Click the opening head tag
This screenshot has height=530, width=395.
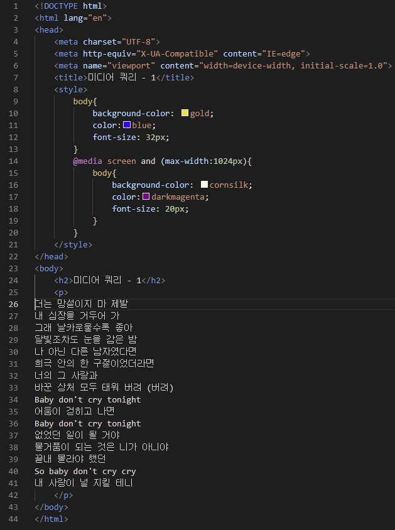[49, 30]
